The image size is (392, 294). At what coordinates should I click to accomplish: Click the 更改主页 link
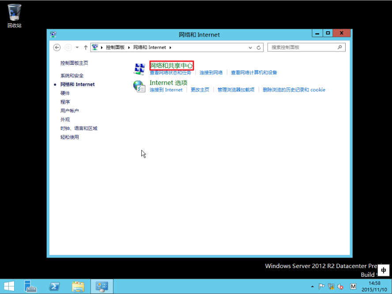click(200, 90)
